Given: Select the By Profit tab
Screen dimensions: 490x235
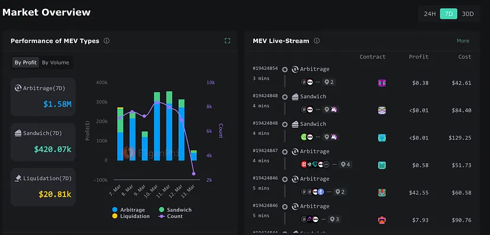Looking at the screenshot, I should pos(25,63).
